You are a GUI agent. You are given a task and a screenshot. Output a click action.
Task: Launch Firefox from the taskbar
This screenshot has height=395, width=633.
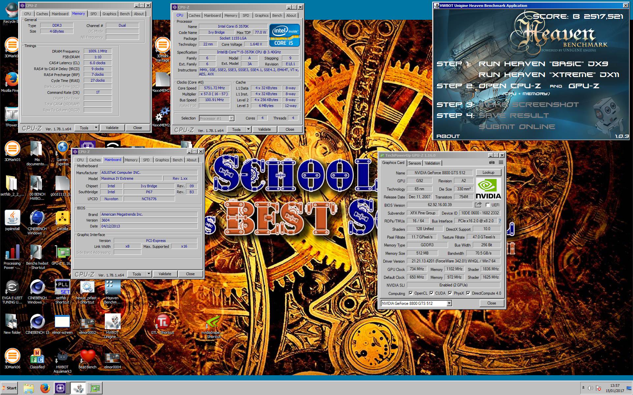click(x=45, y=388)
